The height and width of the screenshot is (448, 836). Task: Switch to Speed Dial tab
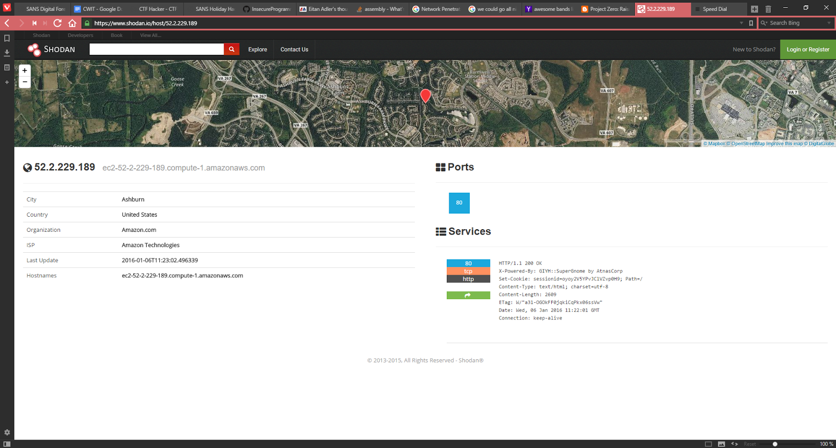718,9
